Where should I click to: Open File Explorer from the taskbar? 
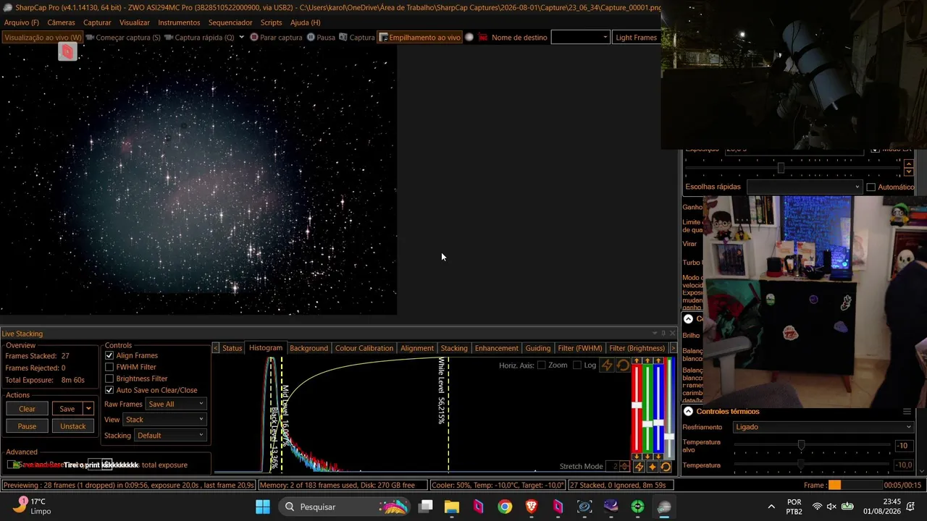(x=451, y=507)
